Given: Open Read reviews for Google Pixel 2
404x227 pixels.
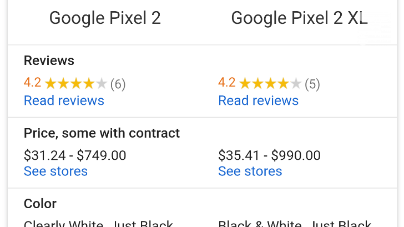Looking at the screenshot, I should click(x=64, y=100).
